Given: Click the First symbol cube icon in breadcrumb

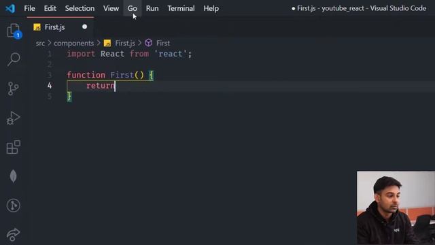Looking at the screenshot, I should pyautogui.click(x=149, y=43).
